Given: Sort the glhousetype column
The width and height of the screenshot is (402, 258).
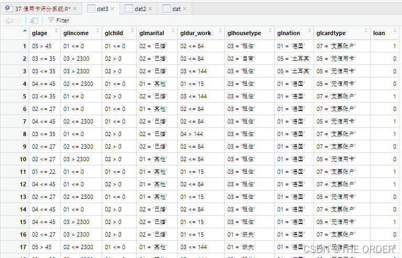Looking at the screenshot, I should coord(270,31).
